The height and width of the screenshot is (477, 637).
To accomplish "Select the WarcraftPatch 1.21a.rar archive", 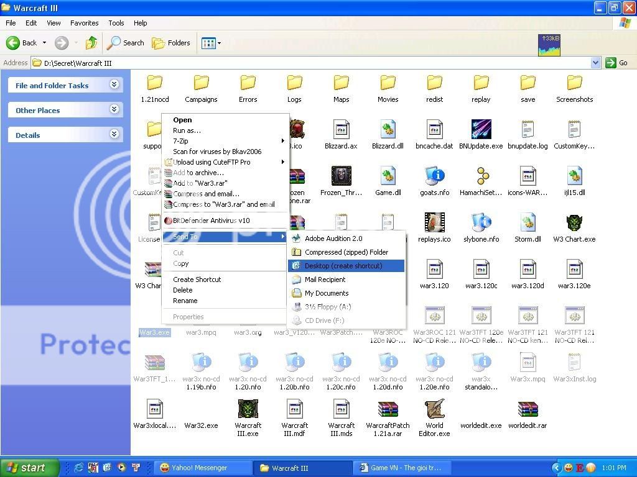I will point(388,410).
